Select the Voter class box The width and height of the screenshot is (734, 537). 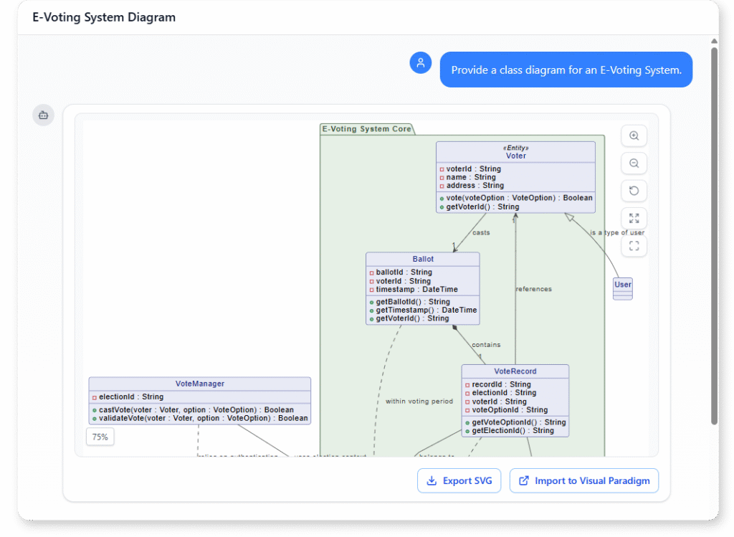click(515, 176)
